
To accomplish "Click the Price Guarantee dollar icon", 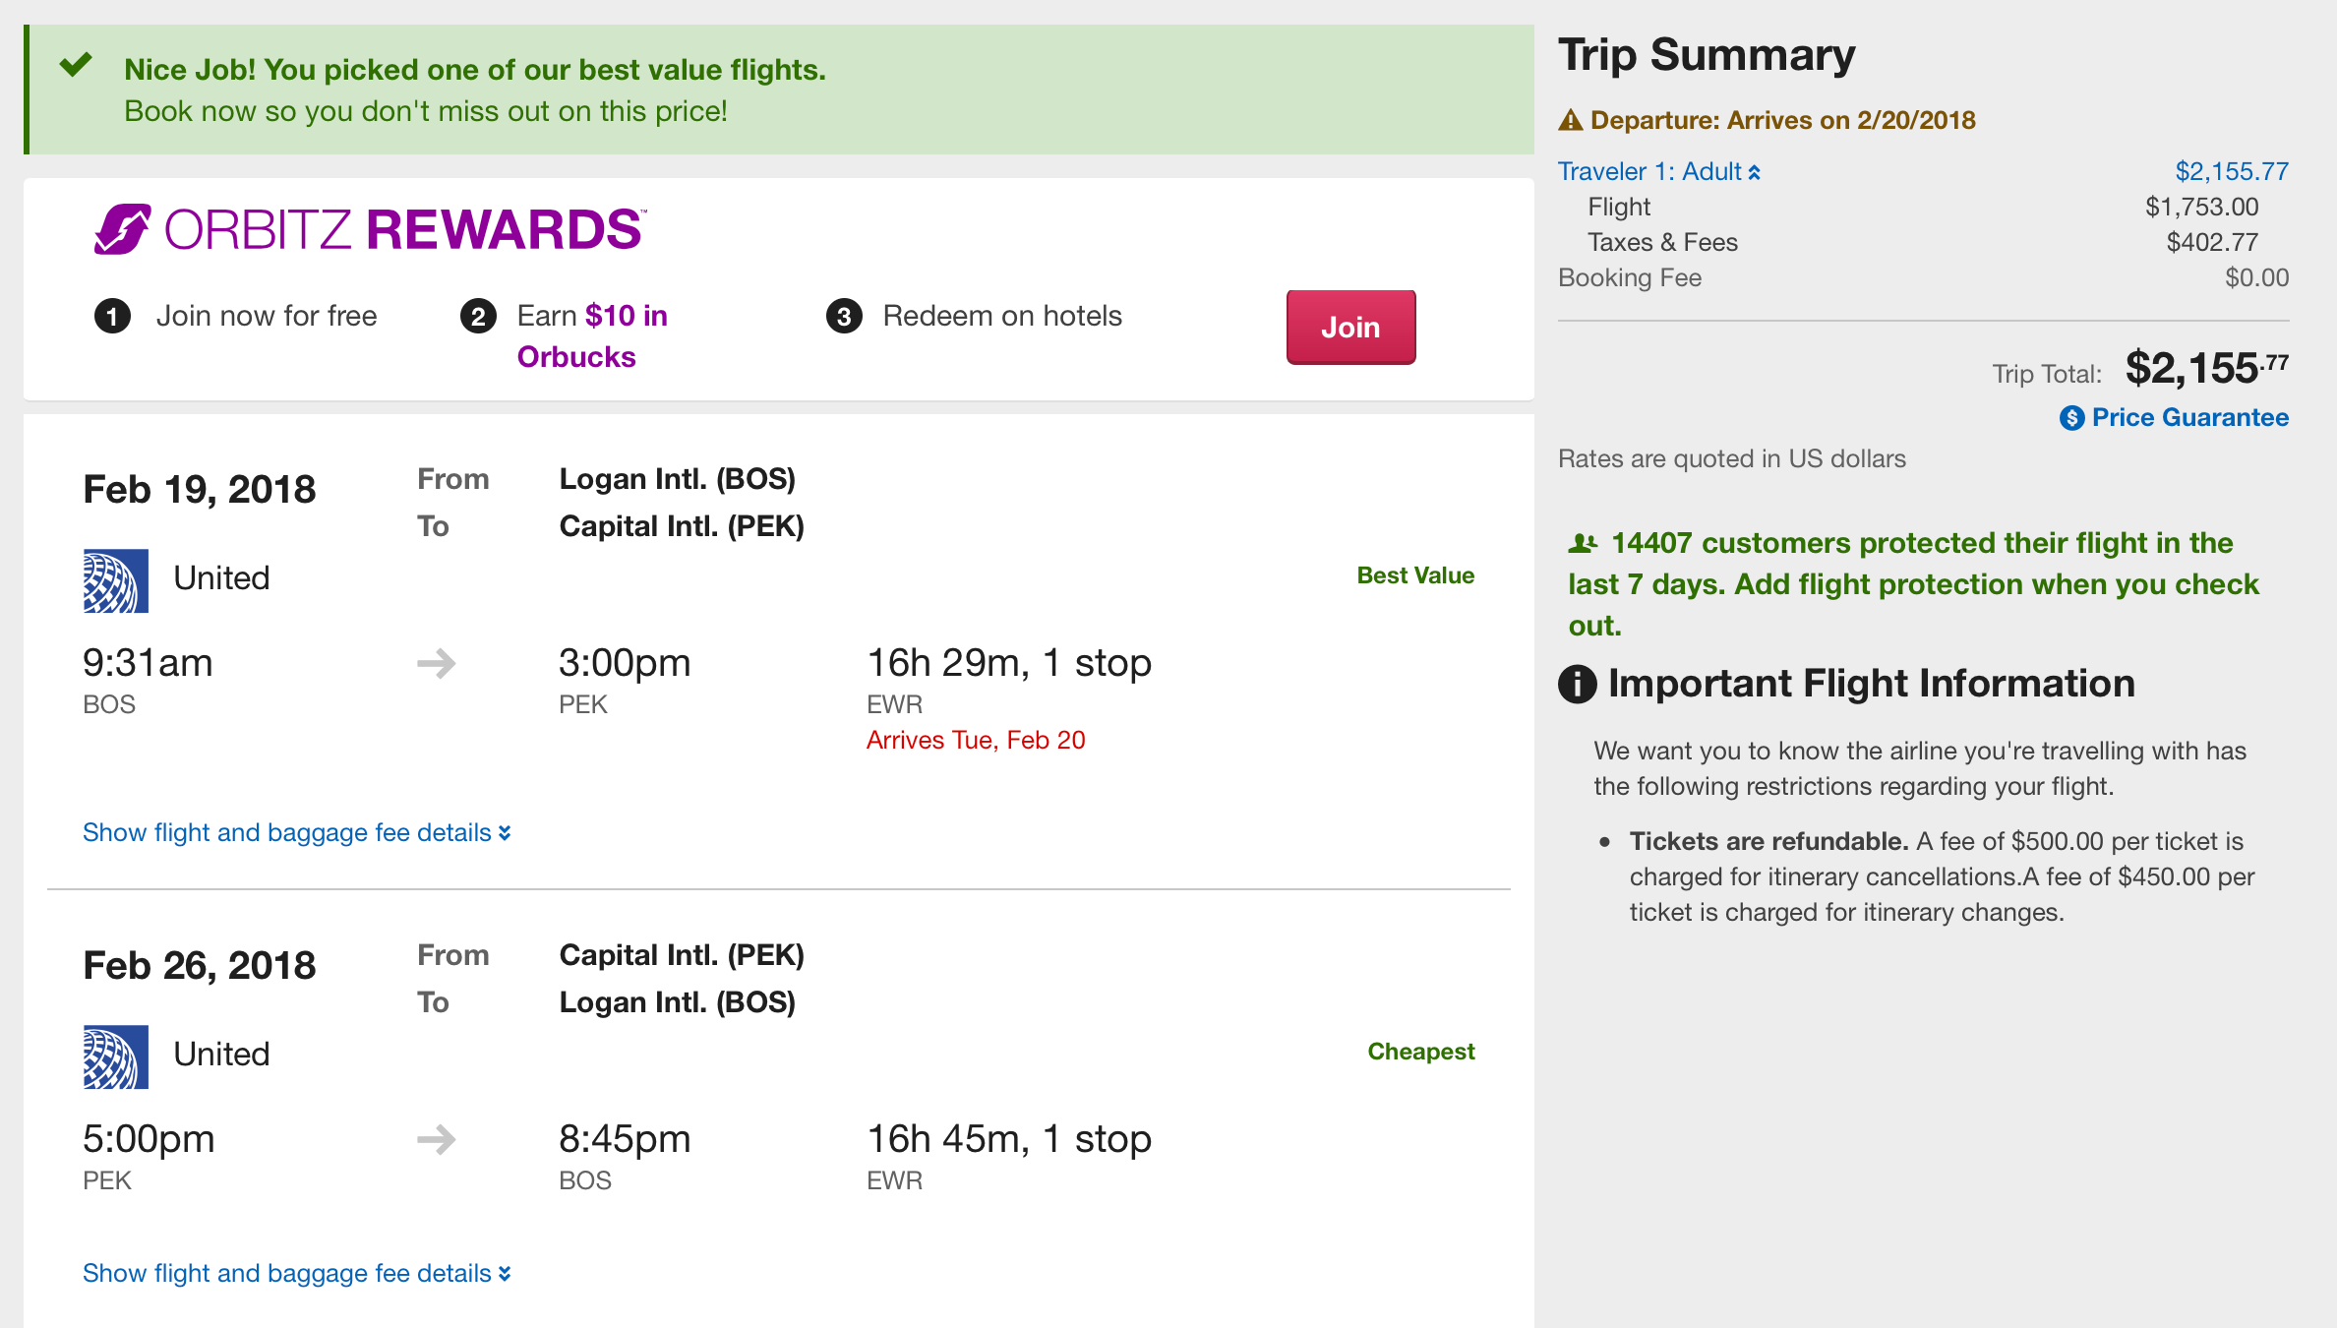I will pos(2071,418).
